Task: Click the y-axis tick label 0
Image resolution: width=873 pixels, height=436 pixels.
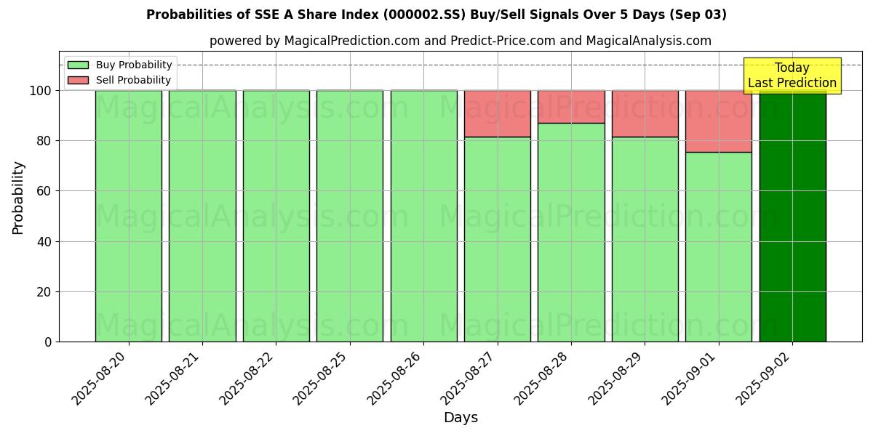Action: point(48,342)
